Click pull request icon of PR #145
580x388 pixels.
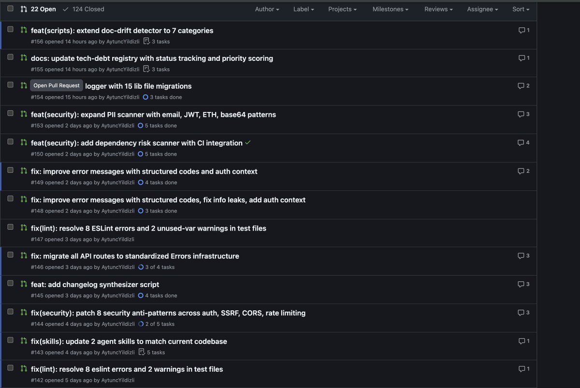24,284
